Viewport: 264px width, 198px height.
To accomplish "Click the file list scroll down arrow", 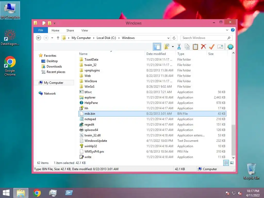I will click(x=233, y=158).
